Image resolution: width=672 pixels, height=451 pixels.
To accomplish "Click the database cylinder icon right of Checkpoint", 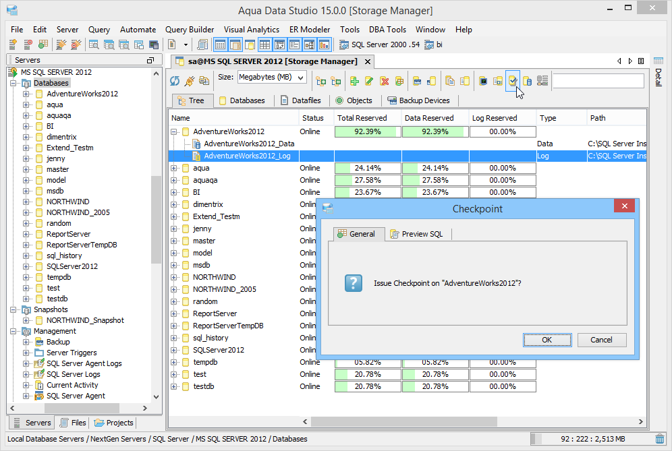I will click(x=528, y=80).
